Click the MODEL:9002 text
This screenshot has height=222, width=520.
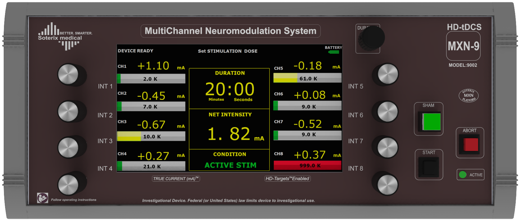463,65
